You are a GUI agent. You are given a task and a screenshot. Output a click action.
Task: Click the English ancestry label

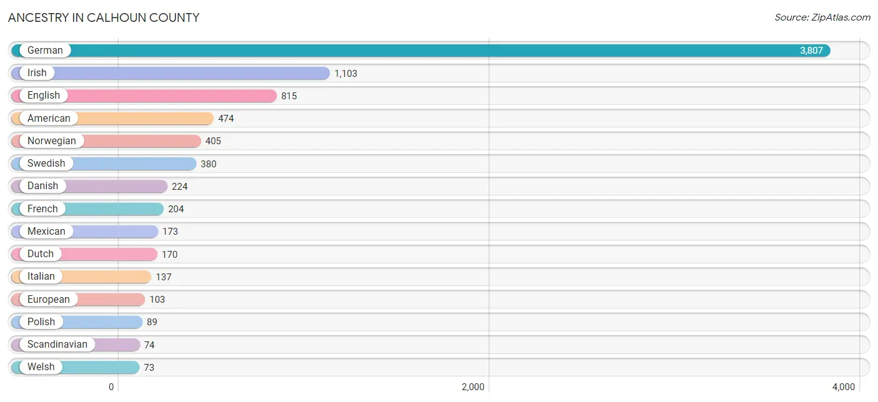tap(44, 96)
